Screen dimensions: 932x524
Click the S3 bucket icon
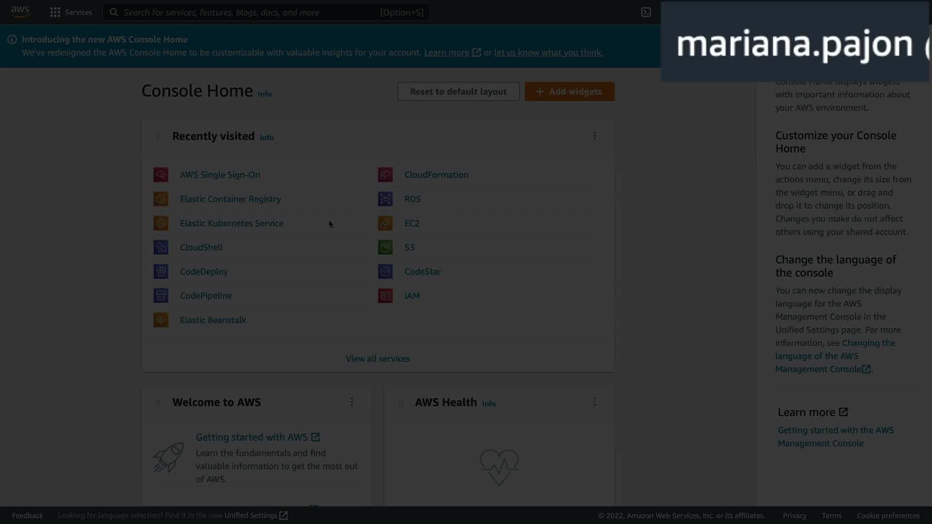385,247
